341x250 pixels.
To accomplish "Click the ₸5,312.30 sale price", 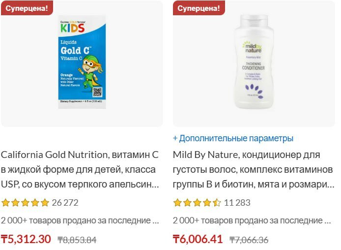I will tap(26, 239).
